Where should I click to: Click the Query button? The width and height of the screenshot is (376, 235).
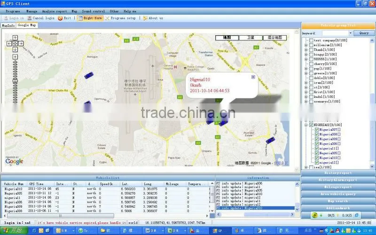[364, 33]
